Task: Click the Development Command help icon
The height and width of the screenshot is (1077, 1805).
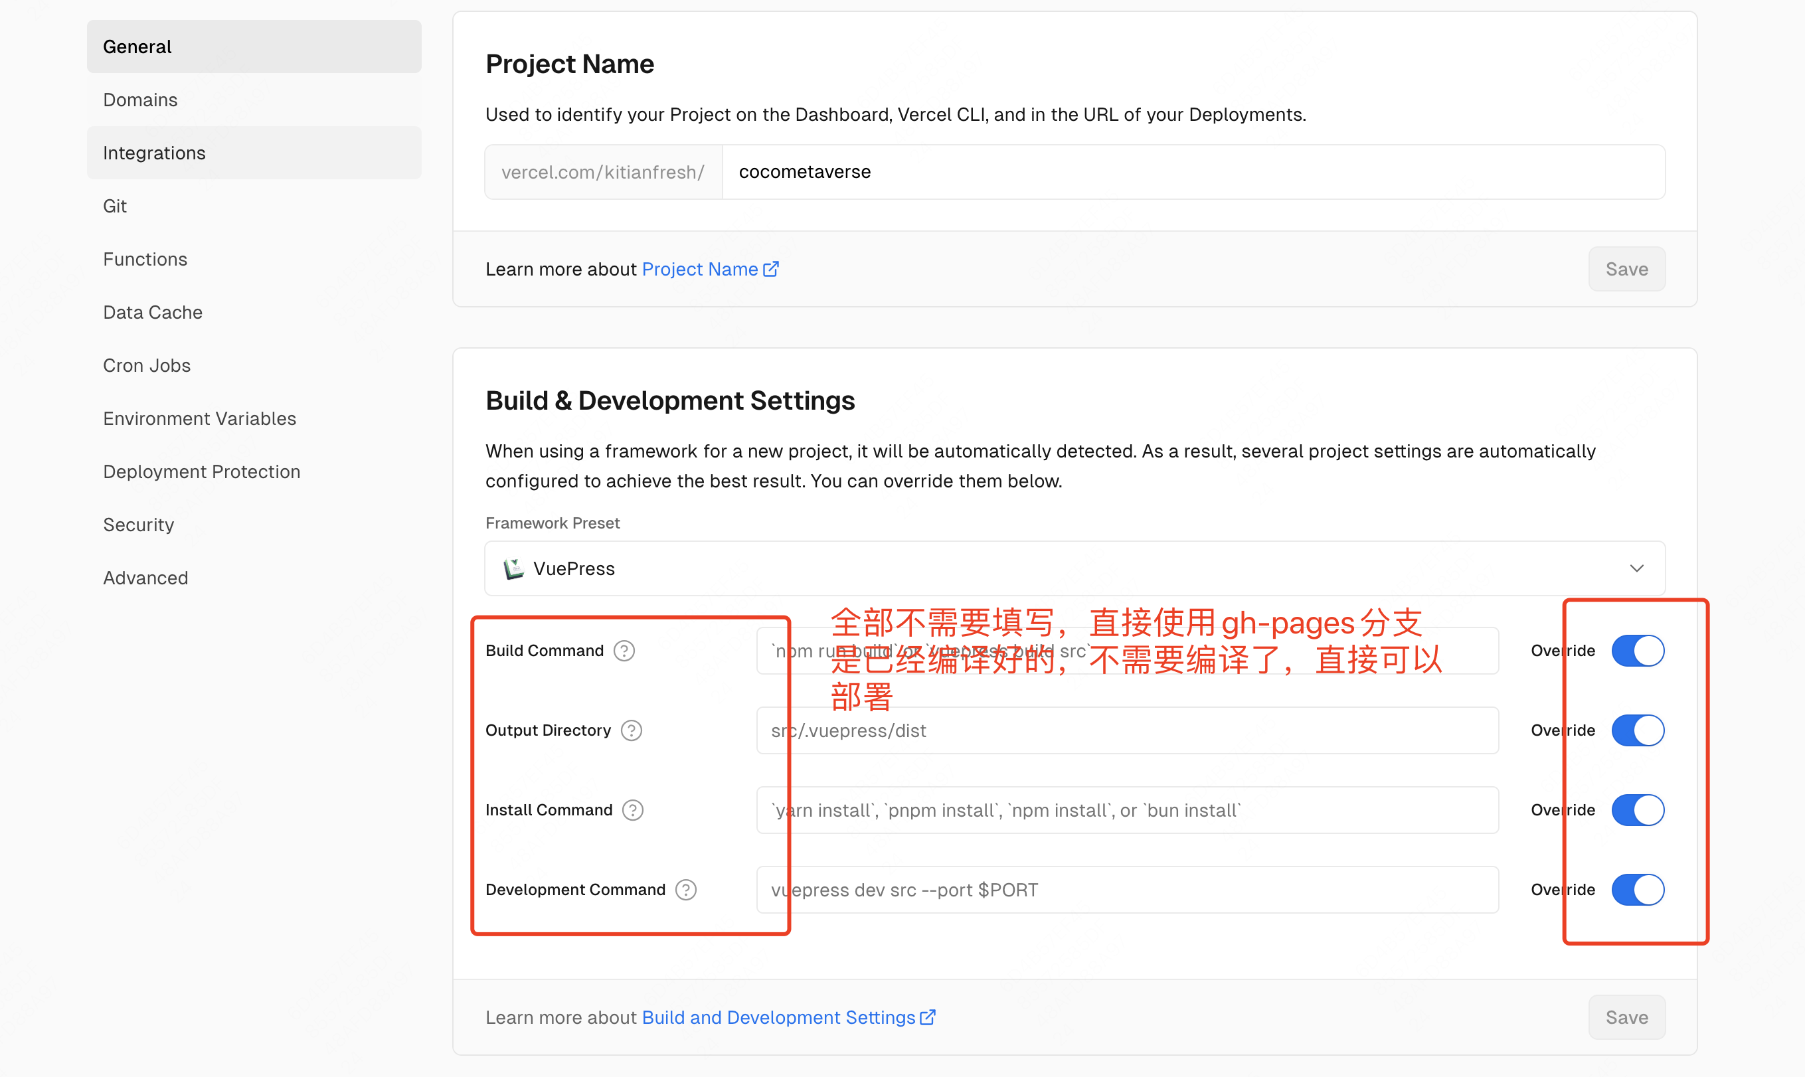Action: pos(685,890)
